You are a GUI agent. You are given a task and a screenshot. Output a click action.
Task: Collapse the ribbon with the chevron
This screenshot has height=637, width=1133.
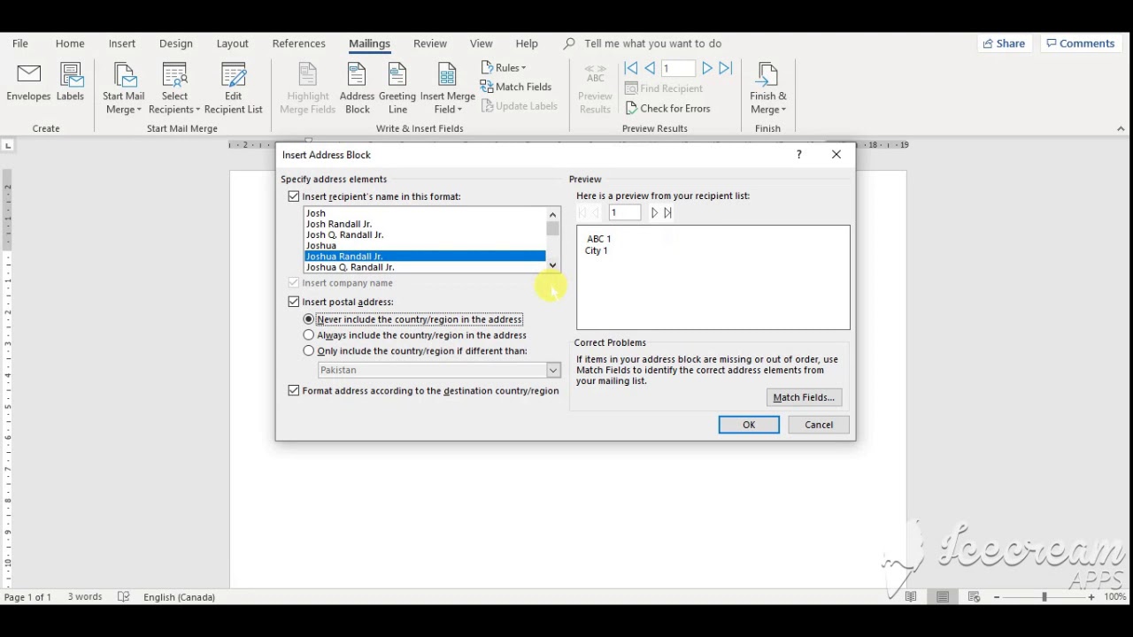[x=1121, y=129]
